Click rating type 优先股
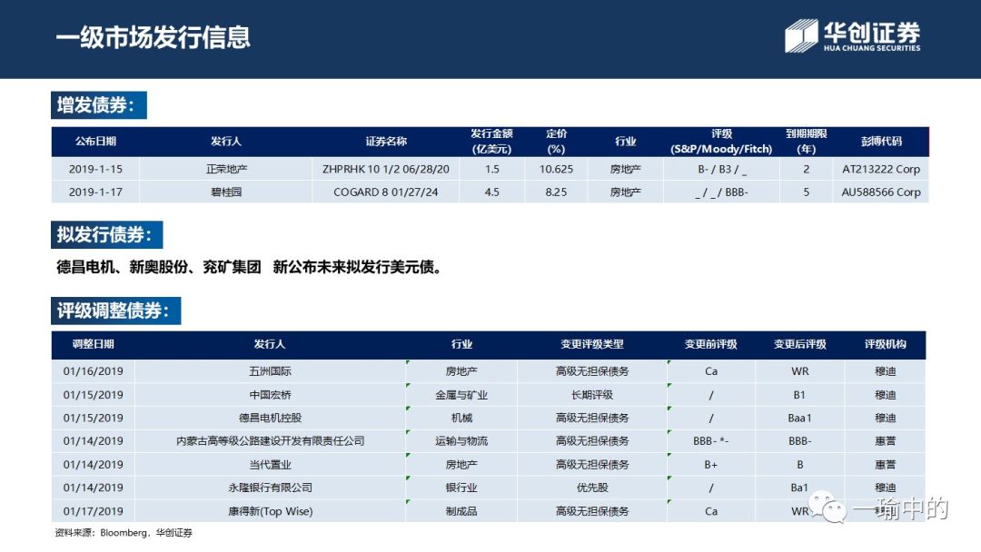The height and width of the screenshot is (552, 981). (592, 488)
